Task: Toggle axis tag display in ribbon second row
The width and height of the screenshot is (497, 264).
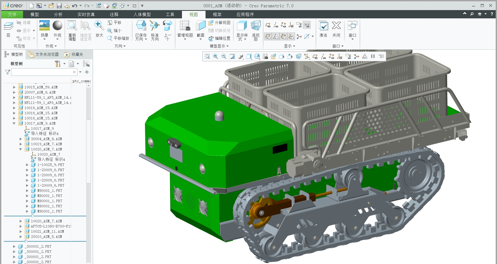Action: (x=276, y=36)
